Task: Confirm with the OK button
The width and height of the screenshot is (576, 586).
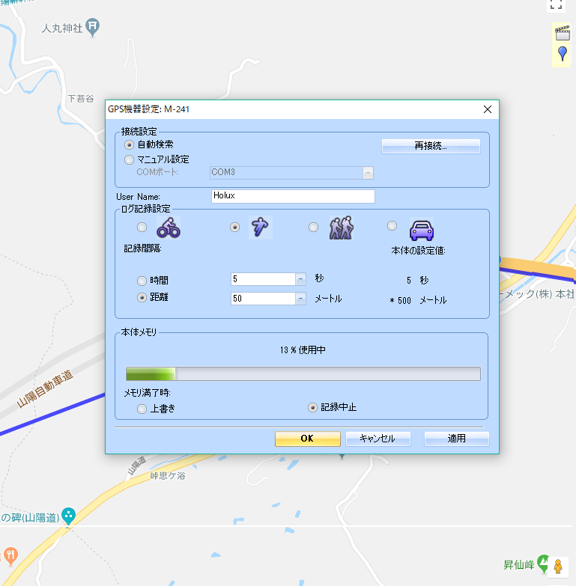Action: [x=307, y=439]
